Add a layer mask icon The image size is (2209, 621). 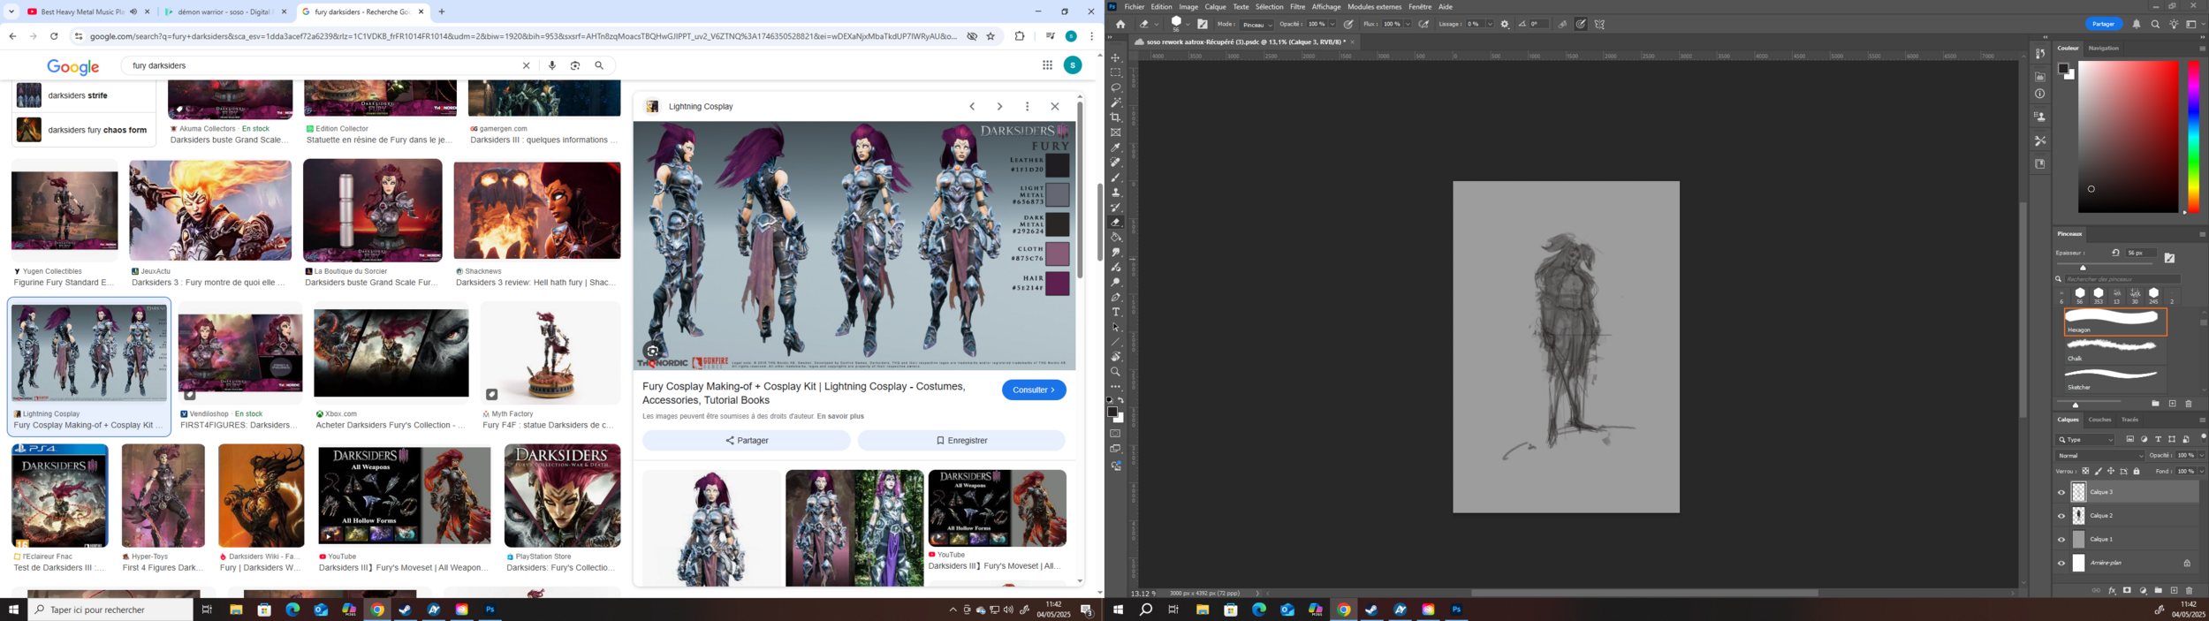pyautogui.click(x=2128, y=591)
